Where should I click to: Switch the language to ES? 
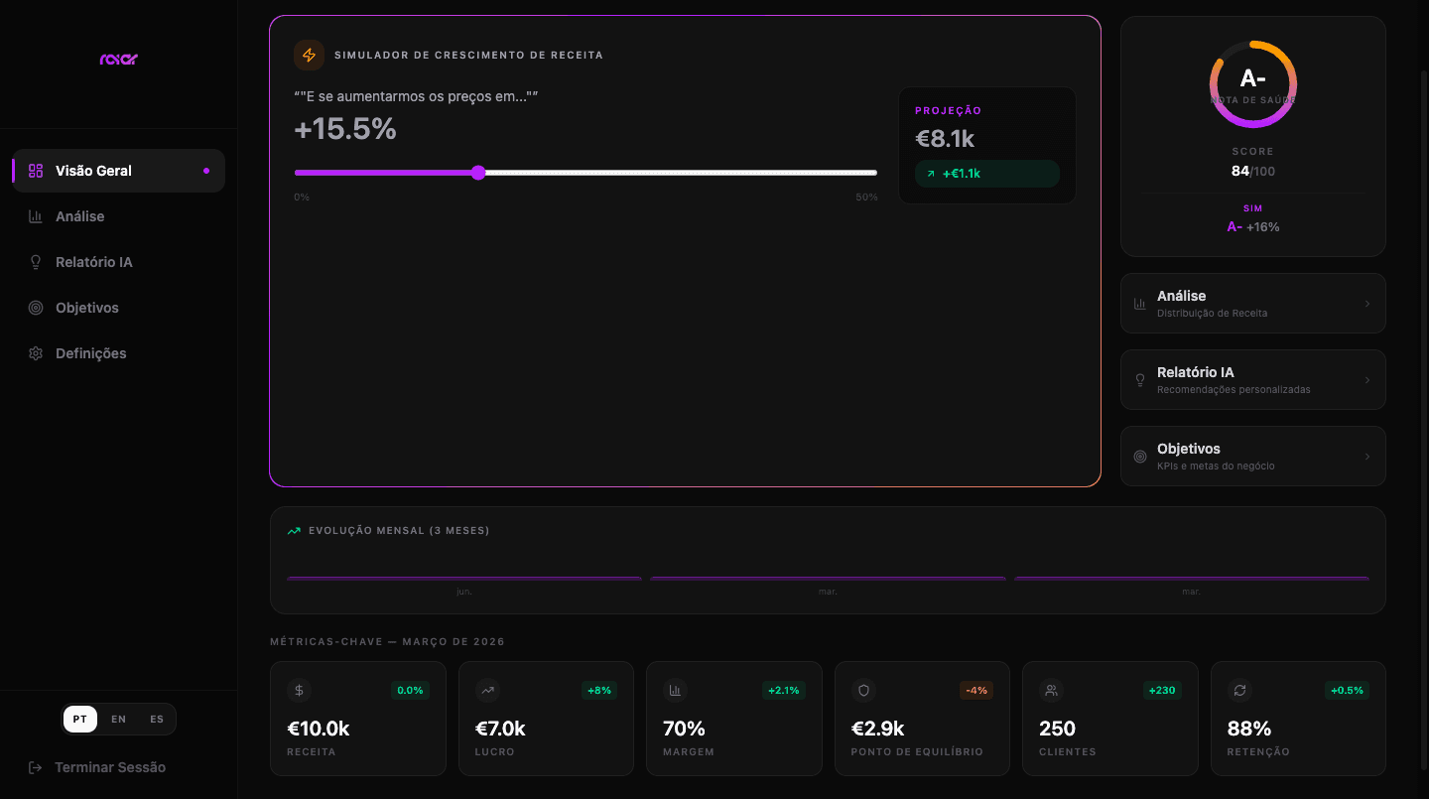click(x=156, y=719)
